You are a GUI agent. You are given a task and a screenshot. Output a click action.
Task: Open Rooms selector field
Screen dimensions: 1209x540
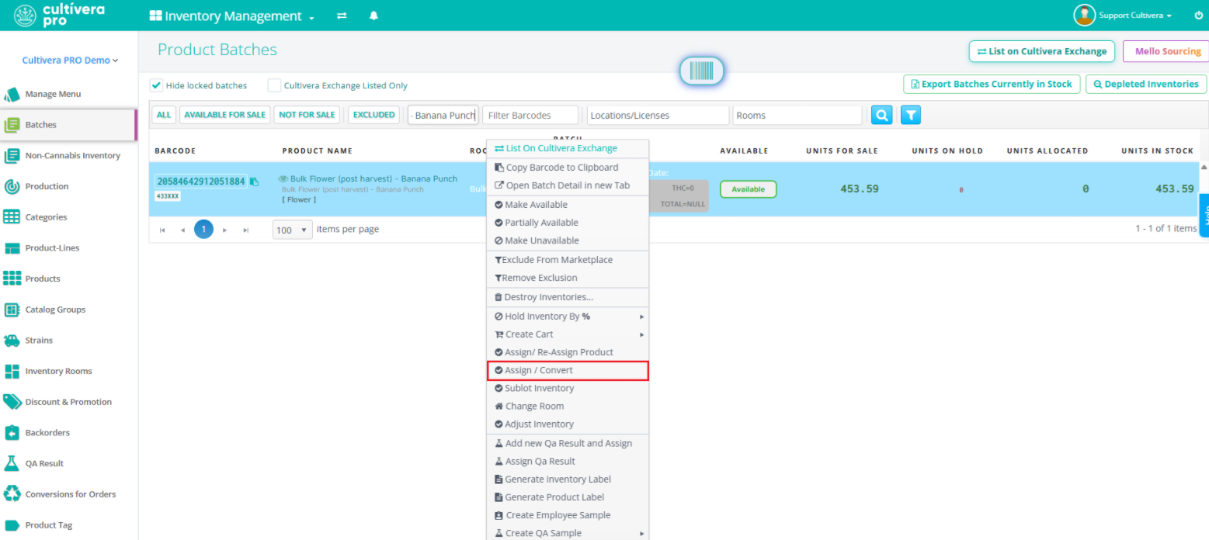[x=797, y=115]
